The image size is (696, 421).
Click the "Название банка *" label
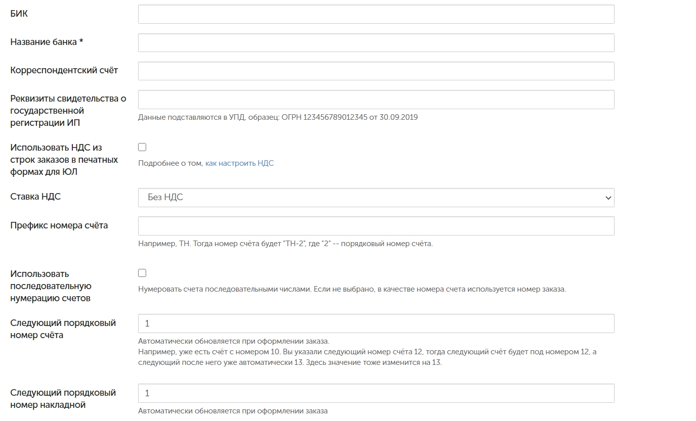coord(47,42)
